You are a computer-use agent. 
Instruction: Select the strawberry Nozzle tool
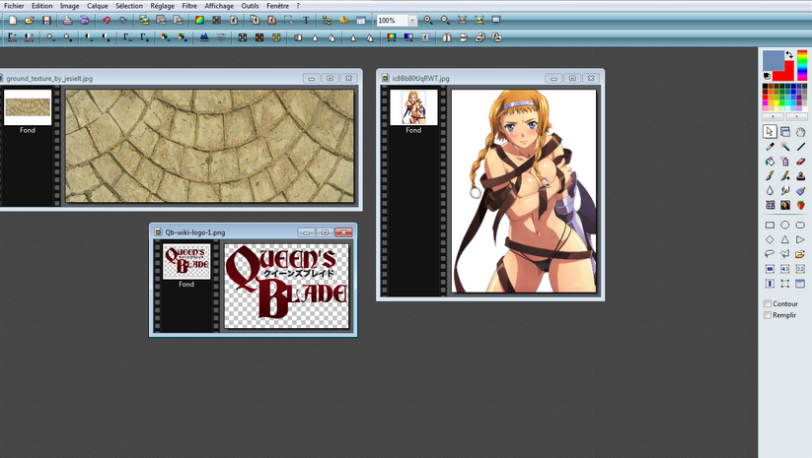click(x=800, y=205)
